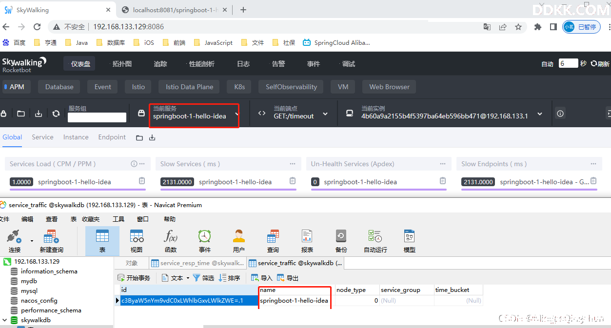Viewport: 611px width, 328px height.
Task: Select the Istio Data Plane tab
Action: (189, 87)
